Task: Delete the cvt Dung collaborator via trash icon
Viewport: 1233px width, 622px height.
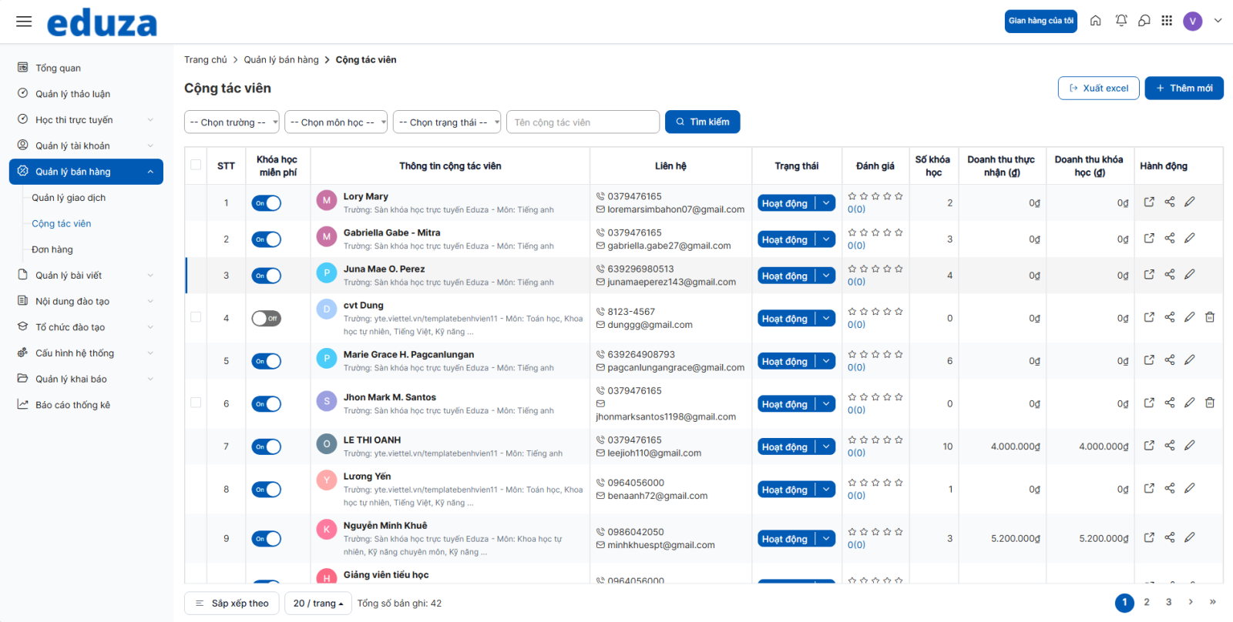Action: (x=1210, y=317)
